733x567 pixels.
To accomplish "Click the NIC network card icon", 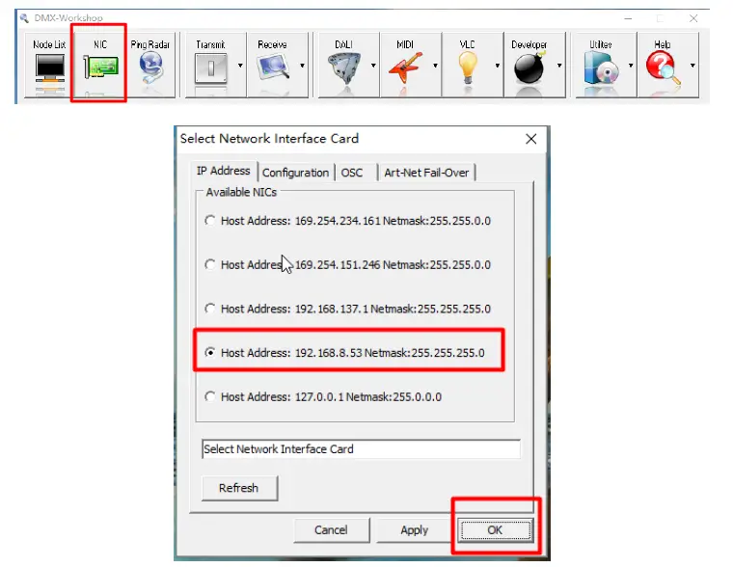I will click(100, 67).
